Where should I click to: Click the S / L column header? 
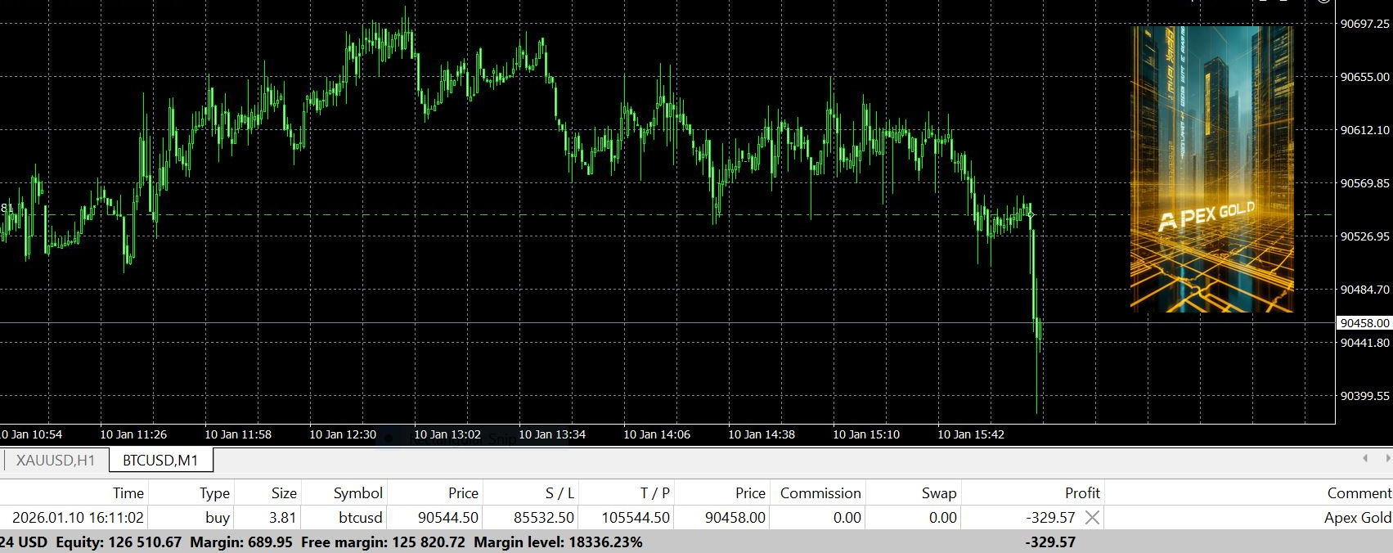click(x=559, y=492)
